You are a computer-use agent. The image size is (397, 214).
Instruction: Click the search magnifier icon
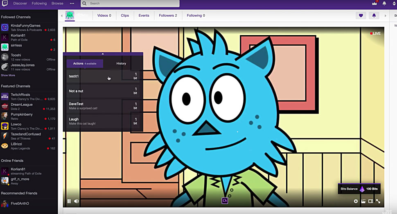(x=85, y=4)
